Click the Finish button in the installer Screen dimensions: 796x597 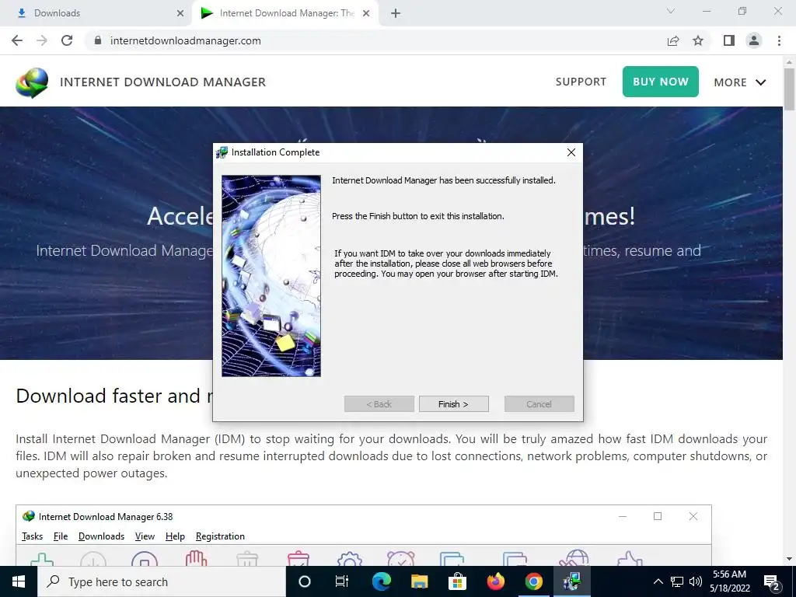[x=453, y=404]
